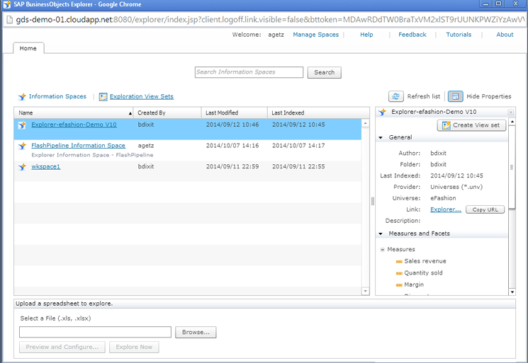Collapse the General section
This screenshot has height=363, width=528.
[381, 138]
